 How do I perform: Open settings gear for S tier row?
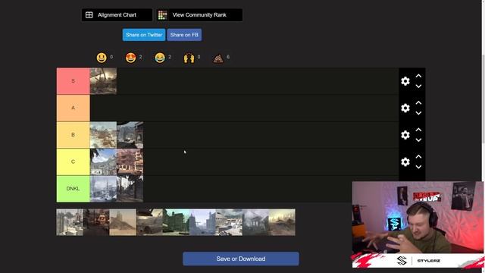tap(405, 81)
